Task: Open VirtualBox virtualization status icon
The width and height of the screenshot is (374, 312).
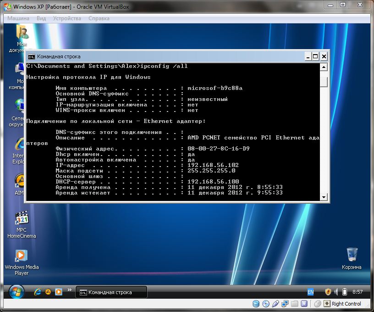Action: coord(304,304)
